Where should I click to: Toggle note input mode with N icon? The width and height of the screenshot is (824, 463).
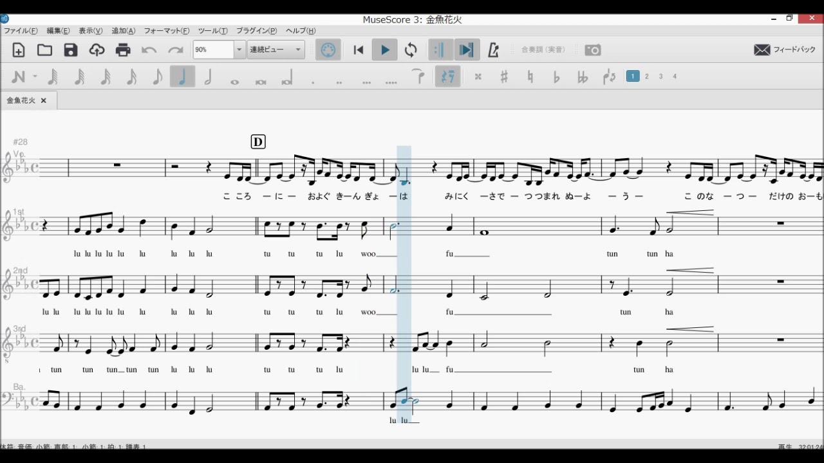coord(18,77)
